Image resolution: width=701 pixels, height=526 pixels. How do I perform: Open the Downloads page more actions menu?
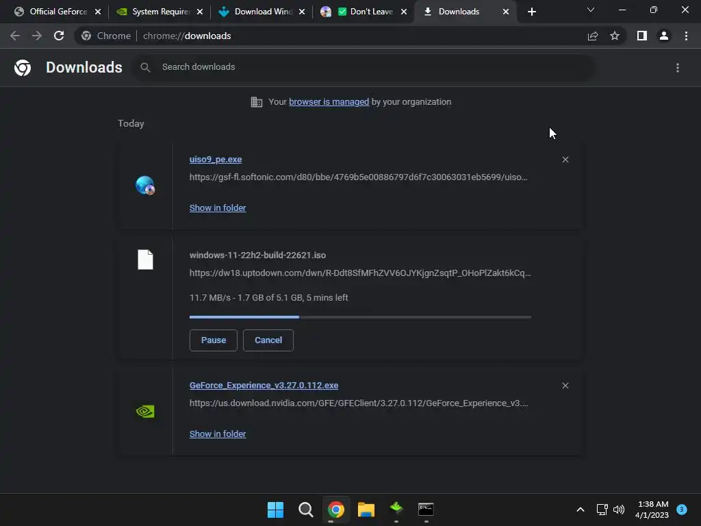pyautogui.click(x=678, y=68)
